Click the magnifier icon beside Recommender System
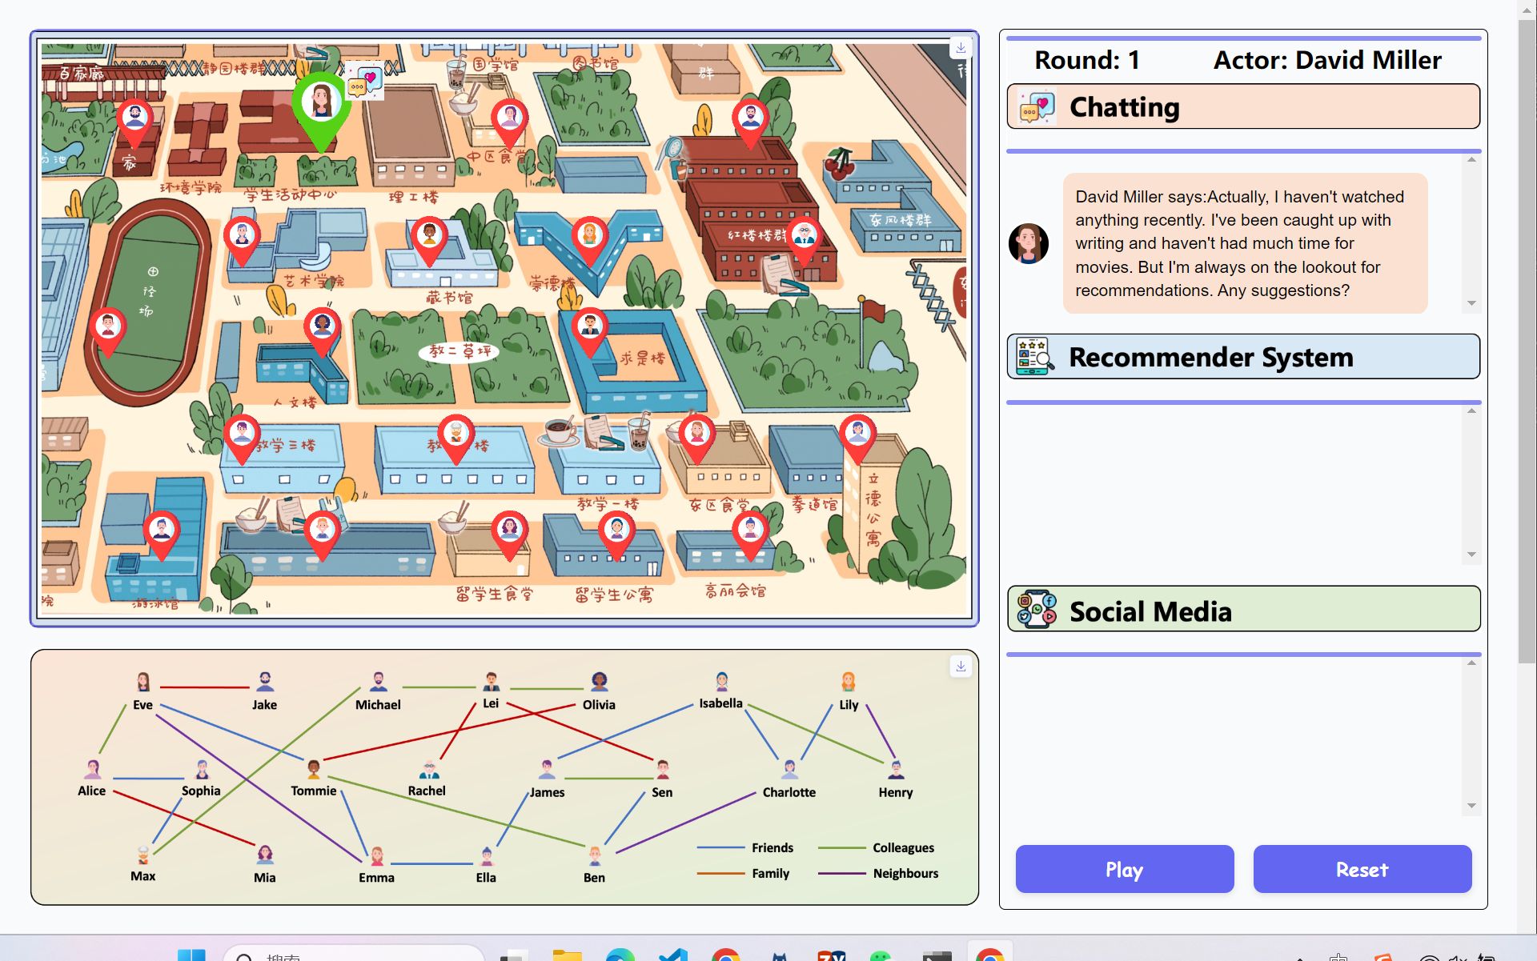 (x=1036, y=356)
